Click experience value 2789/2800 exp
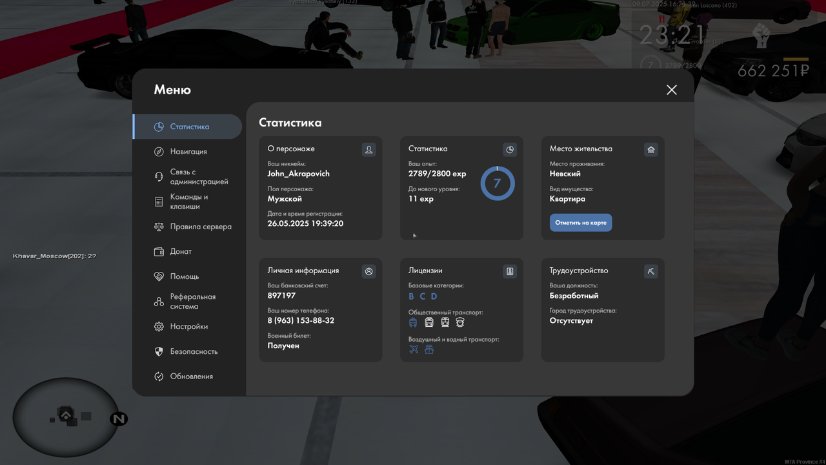826x465 pixels. tap(438, 174)
